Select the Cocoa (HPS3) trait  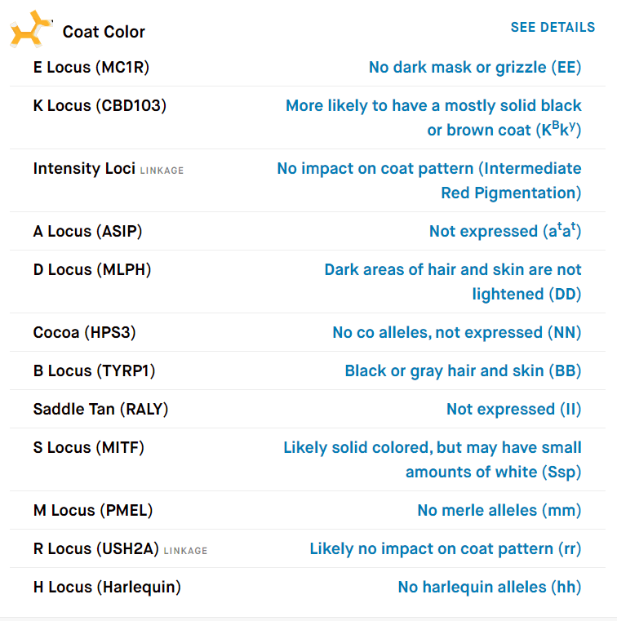(84, 332)
